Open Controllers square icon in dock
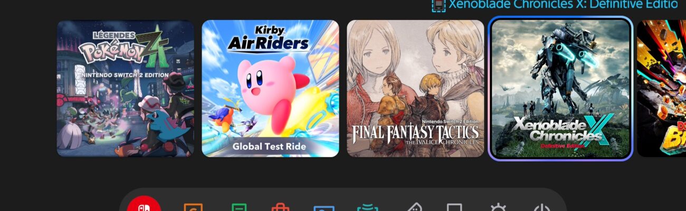This screenshot has height=211, width=686. click(x=454, y=207)
